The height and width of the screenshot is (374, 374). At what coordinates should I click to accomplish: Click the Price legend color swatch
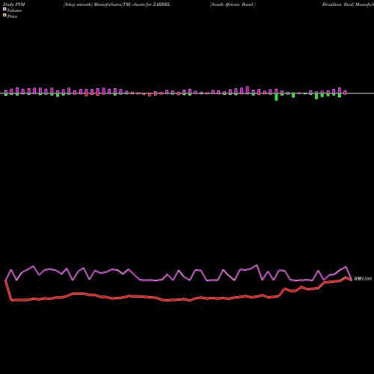(4, 15)
